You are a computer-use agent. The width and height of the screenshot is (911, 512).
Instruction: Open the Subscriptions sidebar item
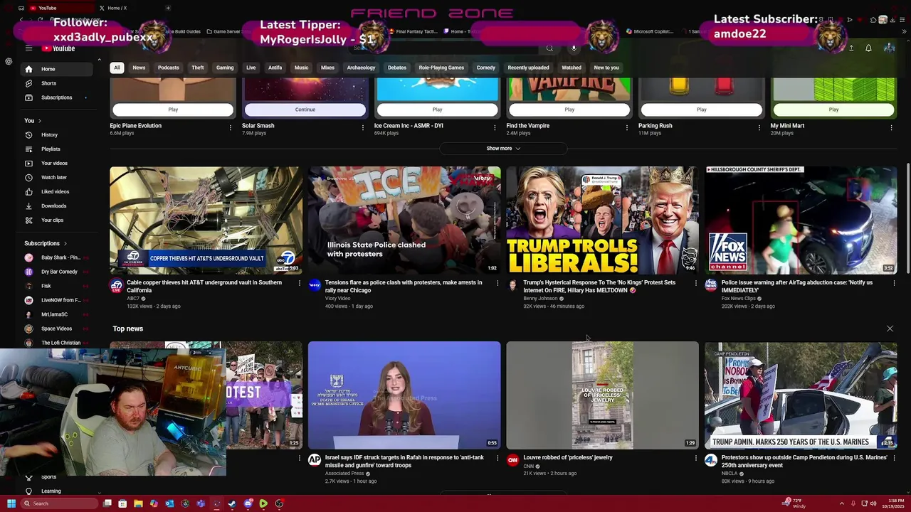pyautogui.click(x=56, y=97)
